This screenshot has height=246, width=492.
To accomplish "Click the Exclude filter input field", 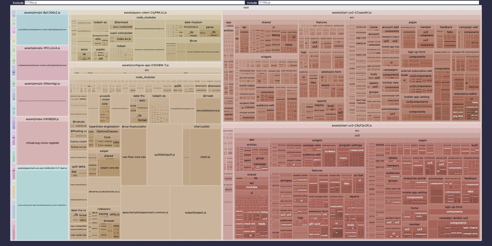I will 135,3.
